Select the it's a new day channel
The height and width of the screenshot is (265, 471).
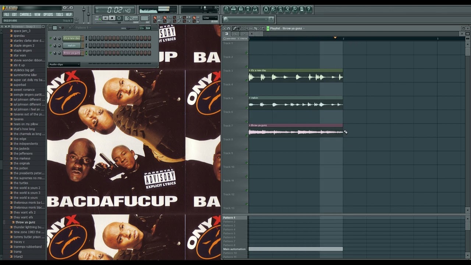(x=72, y=38)
